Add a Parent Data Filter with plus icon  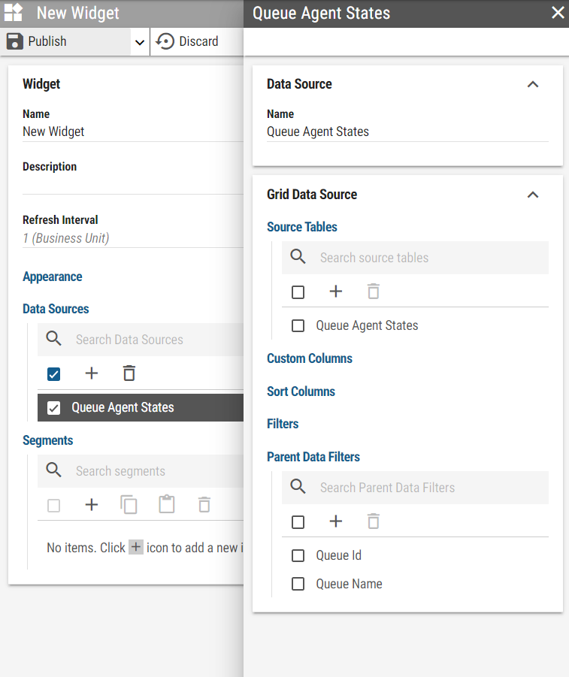point(336,521)
